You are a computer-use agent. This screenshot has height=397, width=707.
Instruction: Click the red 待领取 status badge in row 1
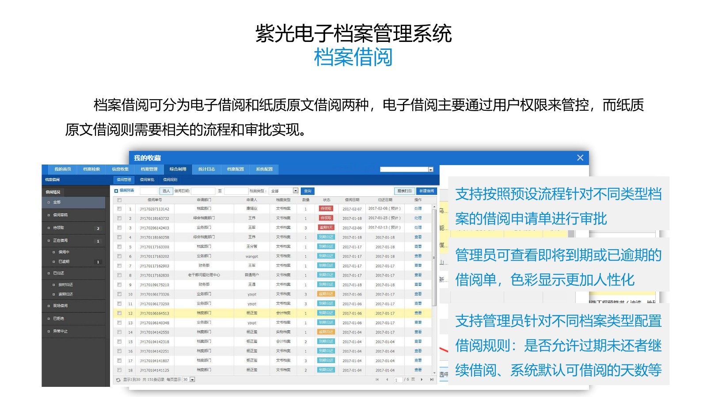click(326, 209)
